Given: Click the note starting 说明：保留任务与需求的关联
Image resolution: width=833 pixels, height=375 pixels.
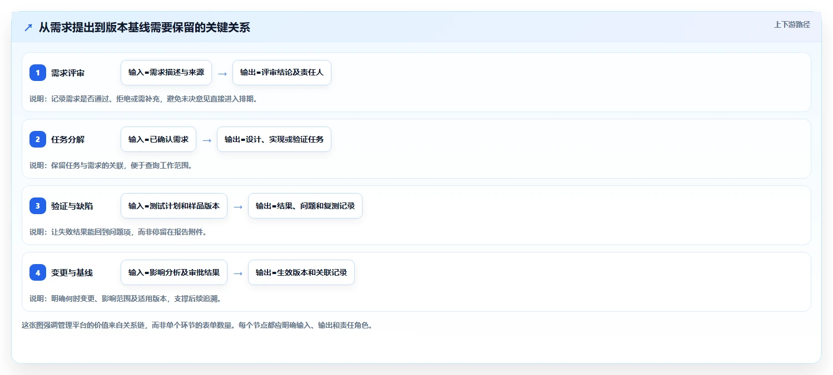Looking at the screenshot, I should click(x=111, y=165).
